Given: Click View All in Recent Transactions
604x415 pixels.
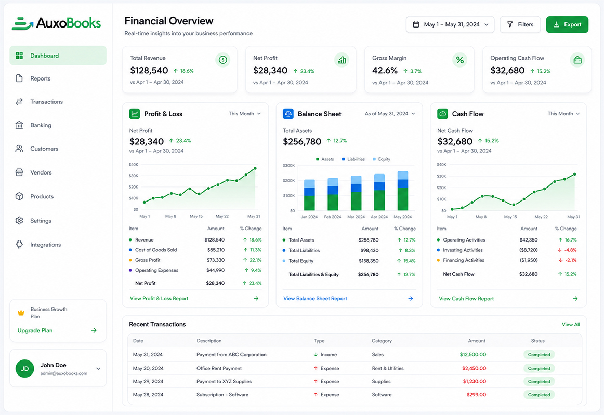Looking at the screenshot, I should click(x=571, y=324).
